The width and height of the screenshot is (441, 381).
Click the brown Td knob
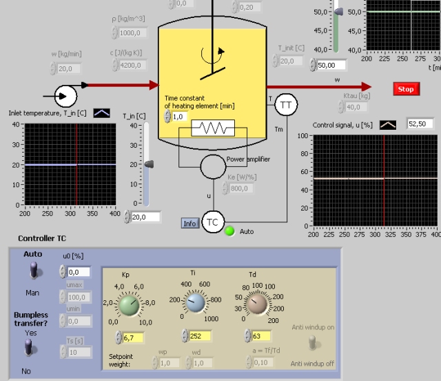click(256, 304)
